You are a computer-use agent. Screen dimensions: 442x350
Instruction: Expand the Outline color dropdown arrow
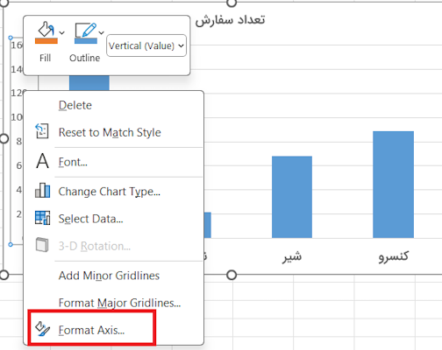point(101,32)
